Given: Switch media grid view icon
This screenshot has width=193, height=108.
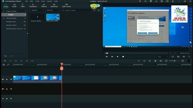Looking at the screenshot, I should pyautogui.click(x=99, y=10).
